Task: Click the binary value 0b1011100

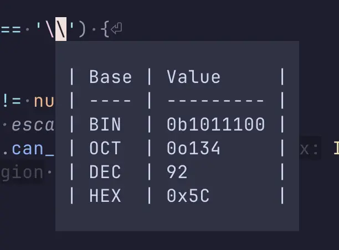Action: click(216, 124)
